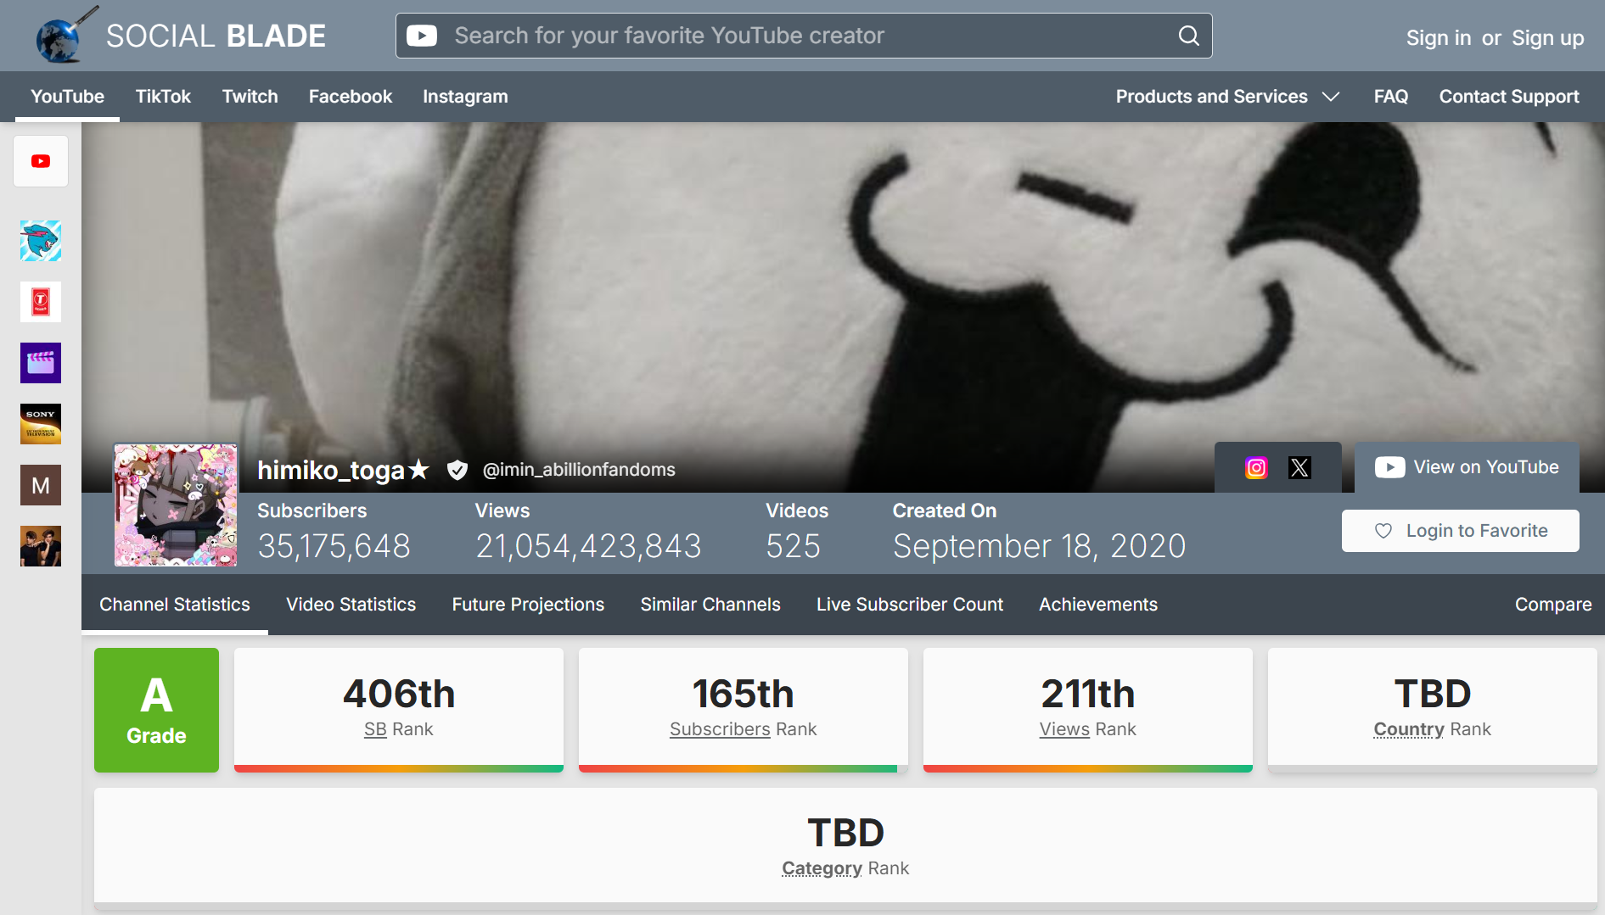The height and width of the screenshot is (915, 1605).
Task: Switch to the Facebook platform tab
Action: [351, 97]
